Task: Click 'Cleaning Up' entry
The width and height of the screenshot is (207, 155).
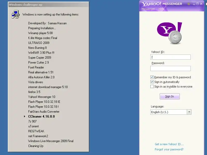Action: coord(36,146)
